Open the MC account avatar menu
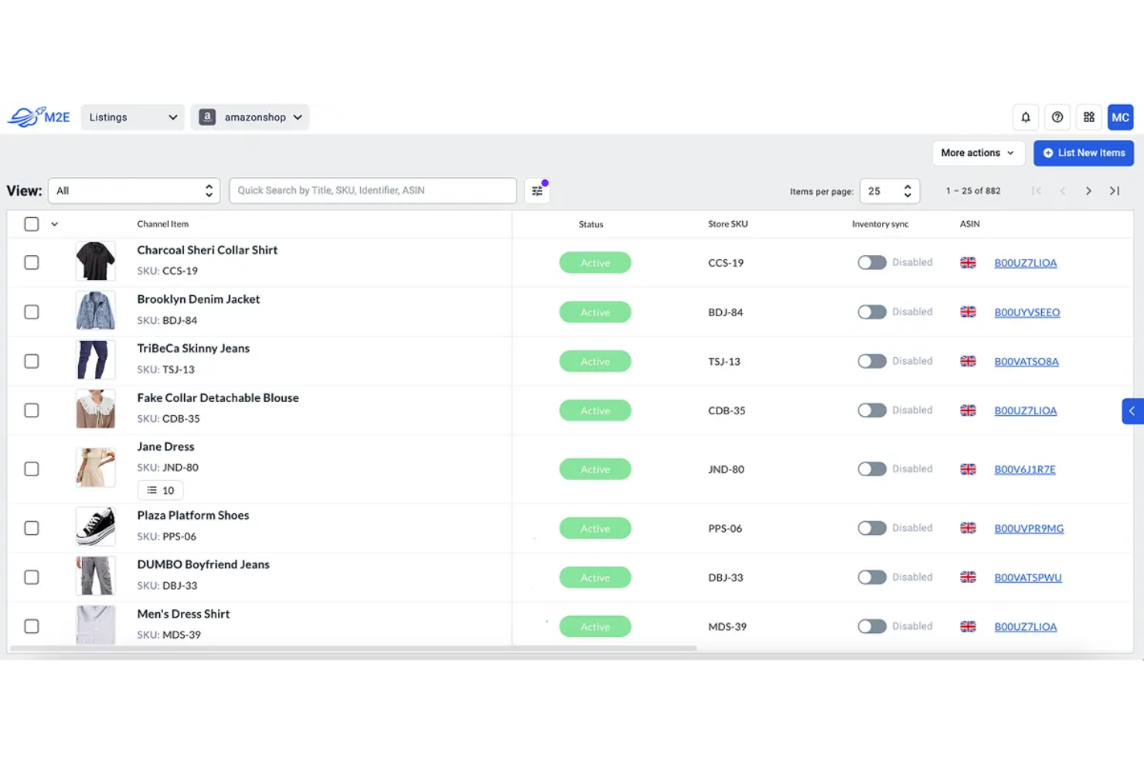This screenshot has height=763, width=1144. tap(1120, 117)
